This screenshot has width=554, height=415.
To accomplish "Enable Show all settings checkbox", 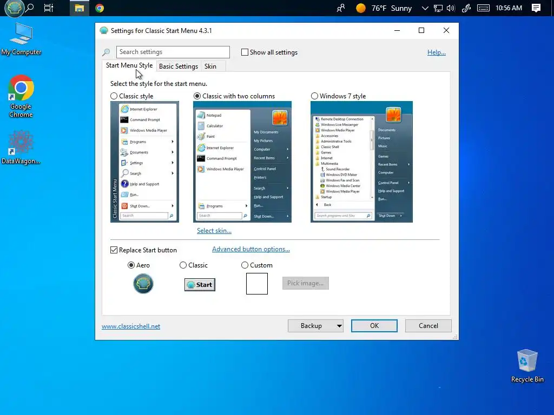I will click(x=245, y=52).
